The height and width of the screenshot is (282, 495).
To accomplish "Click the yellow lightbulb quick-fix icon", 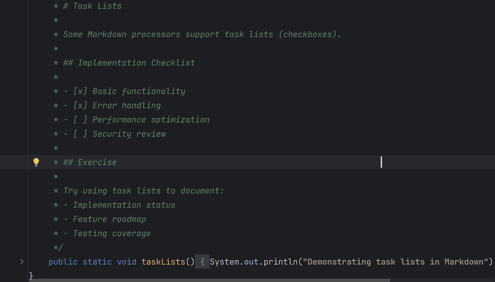I will point(36,162).
